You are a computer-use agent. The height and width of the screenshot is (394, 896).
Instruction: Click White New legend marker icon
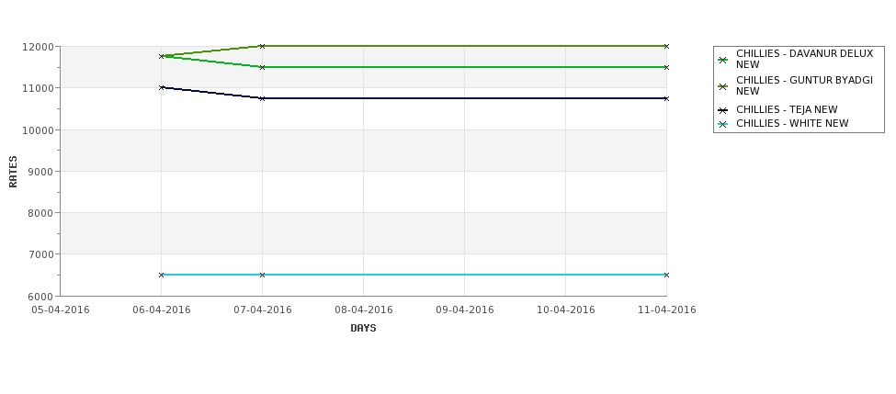(723, 124)
